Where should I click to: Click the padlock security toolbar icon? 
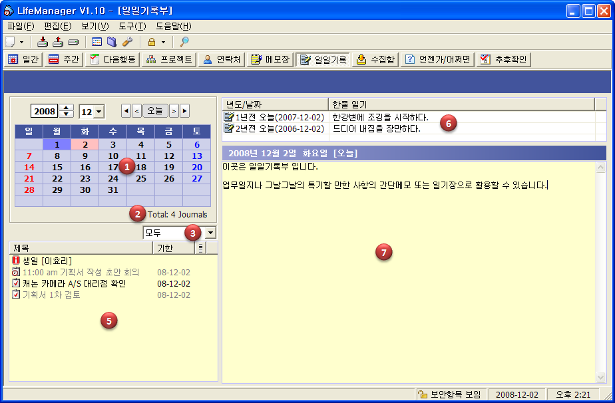(x=152, y=42)
